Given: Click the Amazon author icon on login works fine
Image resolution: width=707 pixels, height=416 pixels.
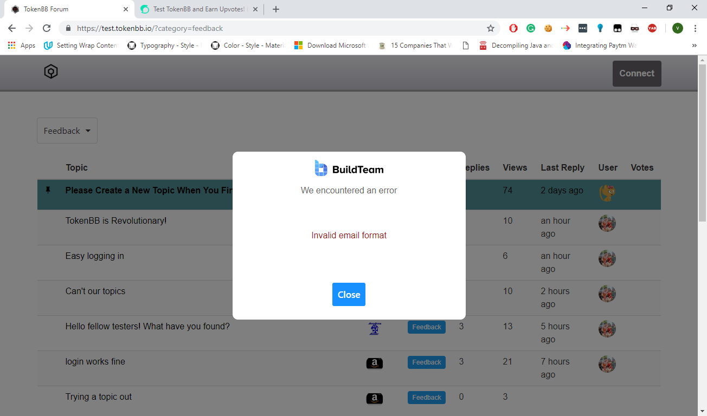Looking at the screenshot, I should click(375, 363).
